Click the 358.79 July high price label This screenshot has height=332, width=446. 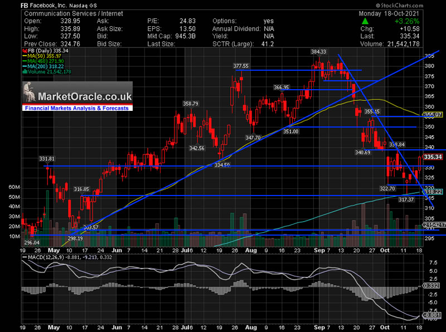point(191,104)
